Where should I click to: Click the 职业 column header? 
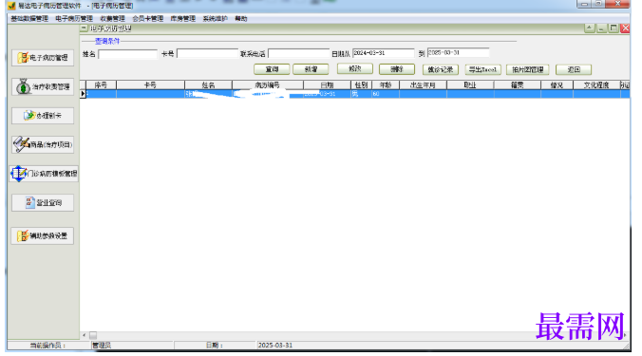pos(470,85)
